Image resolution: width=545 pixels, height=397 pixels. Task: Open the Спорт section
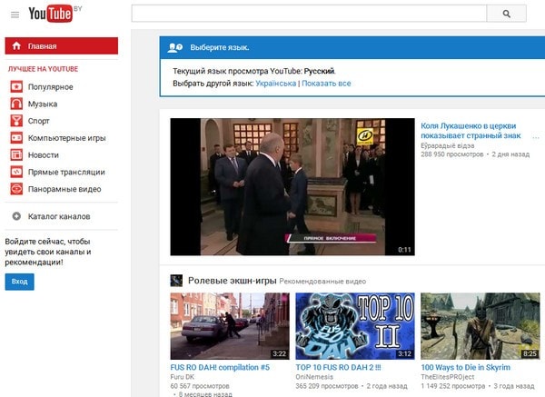[x=38, y=121]
